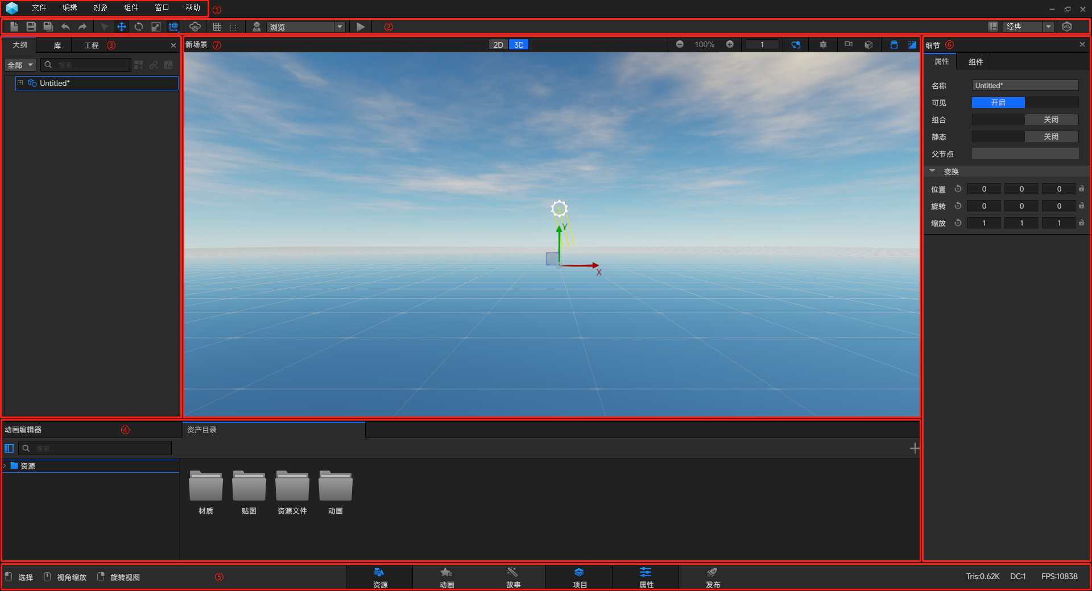
Task: Select the arrow pointer tool
Action: click(104, 27)
